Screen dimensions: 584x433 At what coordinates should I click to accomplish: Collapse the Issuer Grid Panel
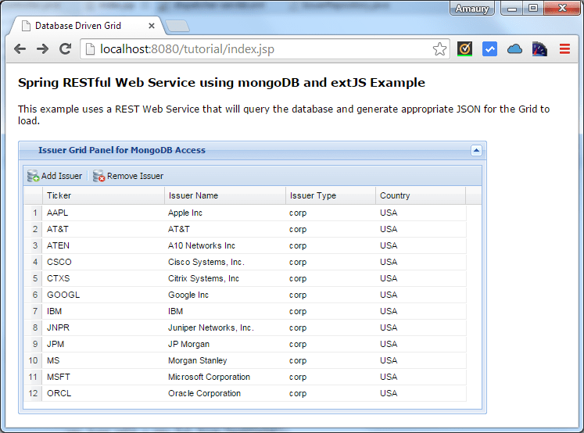pyautogui.click(x=476, y=150)
